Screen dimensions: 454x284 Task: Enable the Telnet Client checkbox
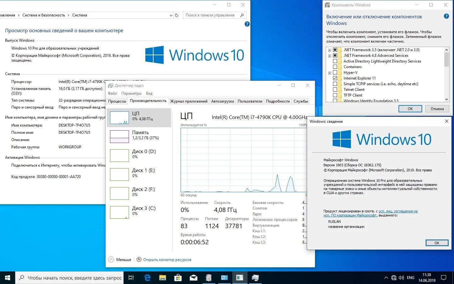[x=335, y=90]
